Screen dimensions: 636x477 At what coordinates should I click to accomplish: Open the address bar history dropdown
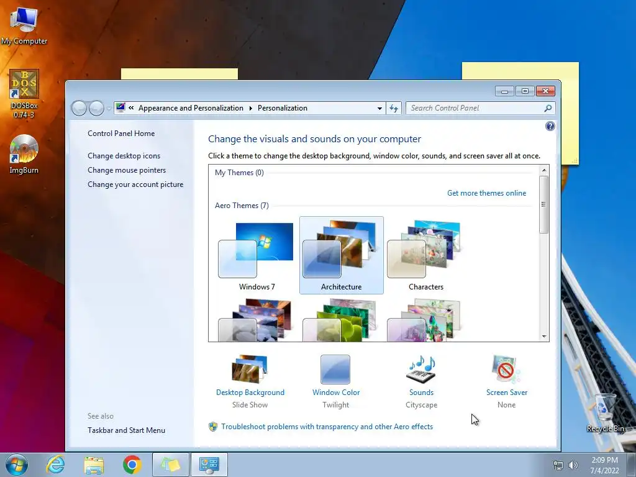point(379,108)
